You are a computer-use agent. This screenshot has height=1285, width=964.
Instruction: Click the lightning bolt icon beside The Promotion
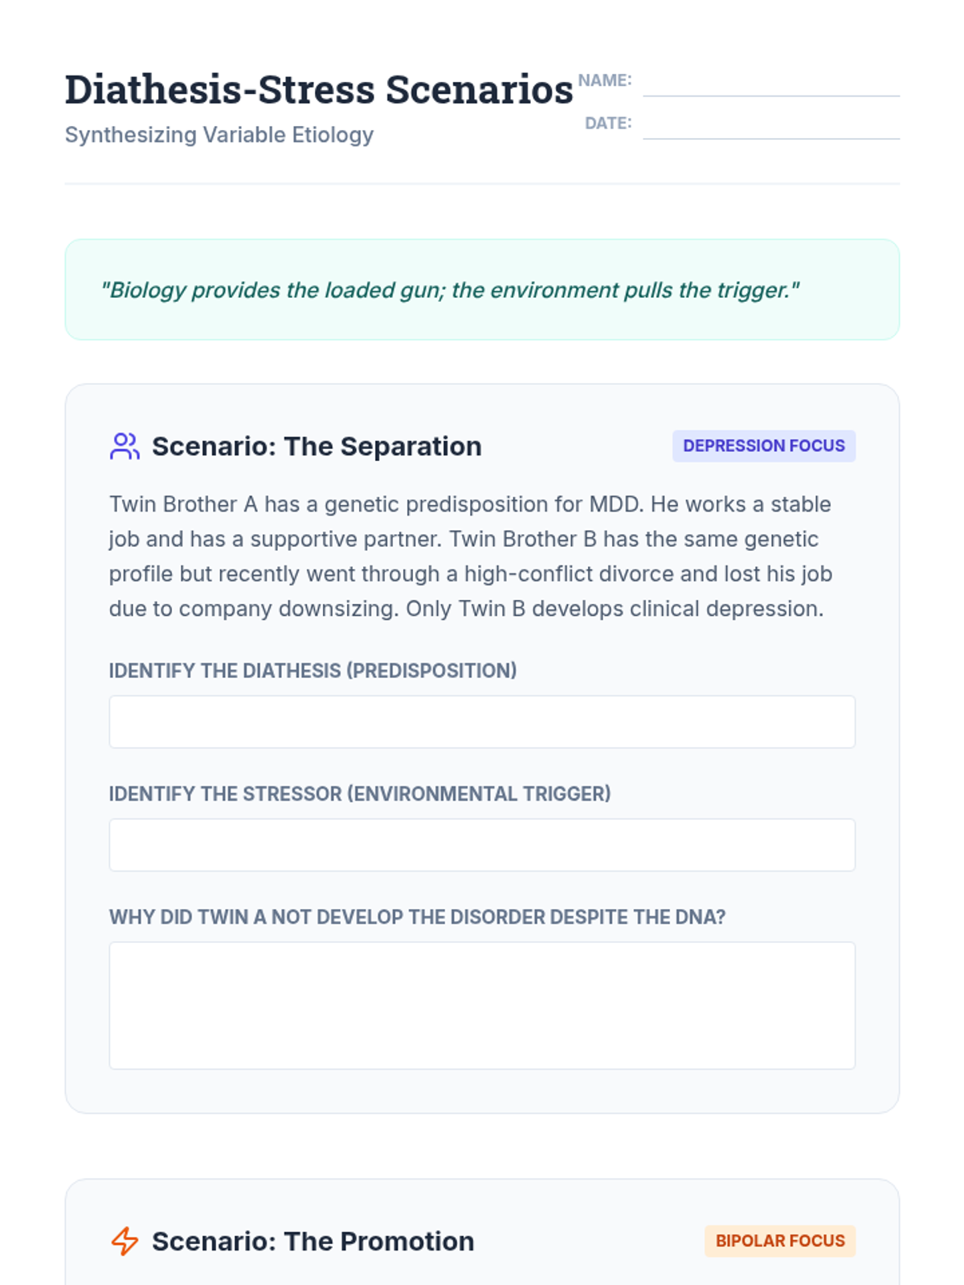point(125,1241)
